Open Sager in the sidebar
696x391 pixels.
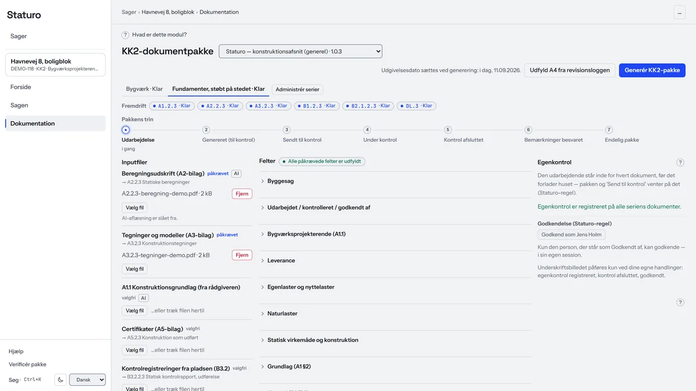pyautogui.click(x=56, y=36)
